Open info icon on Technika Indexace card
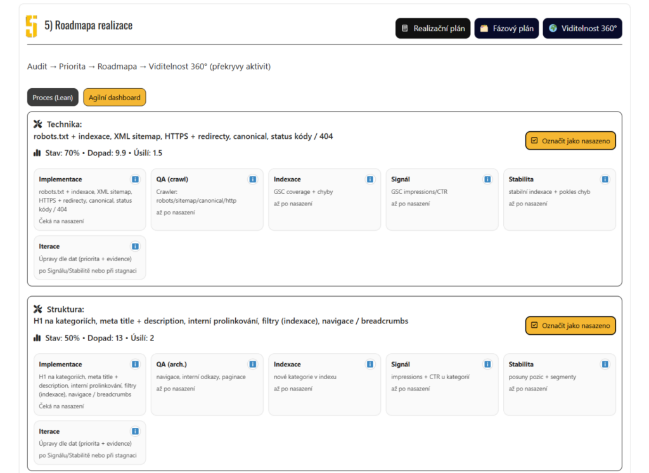The image size is (649, 473). coord(370,179)
